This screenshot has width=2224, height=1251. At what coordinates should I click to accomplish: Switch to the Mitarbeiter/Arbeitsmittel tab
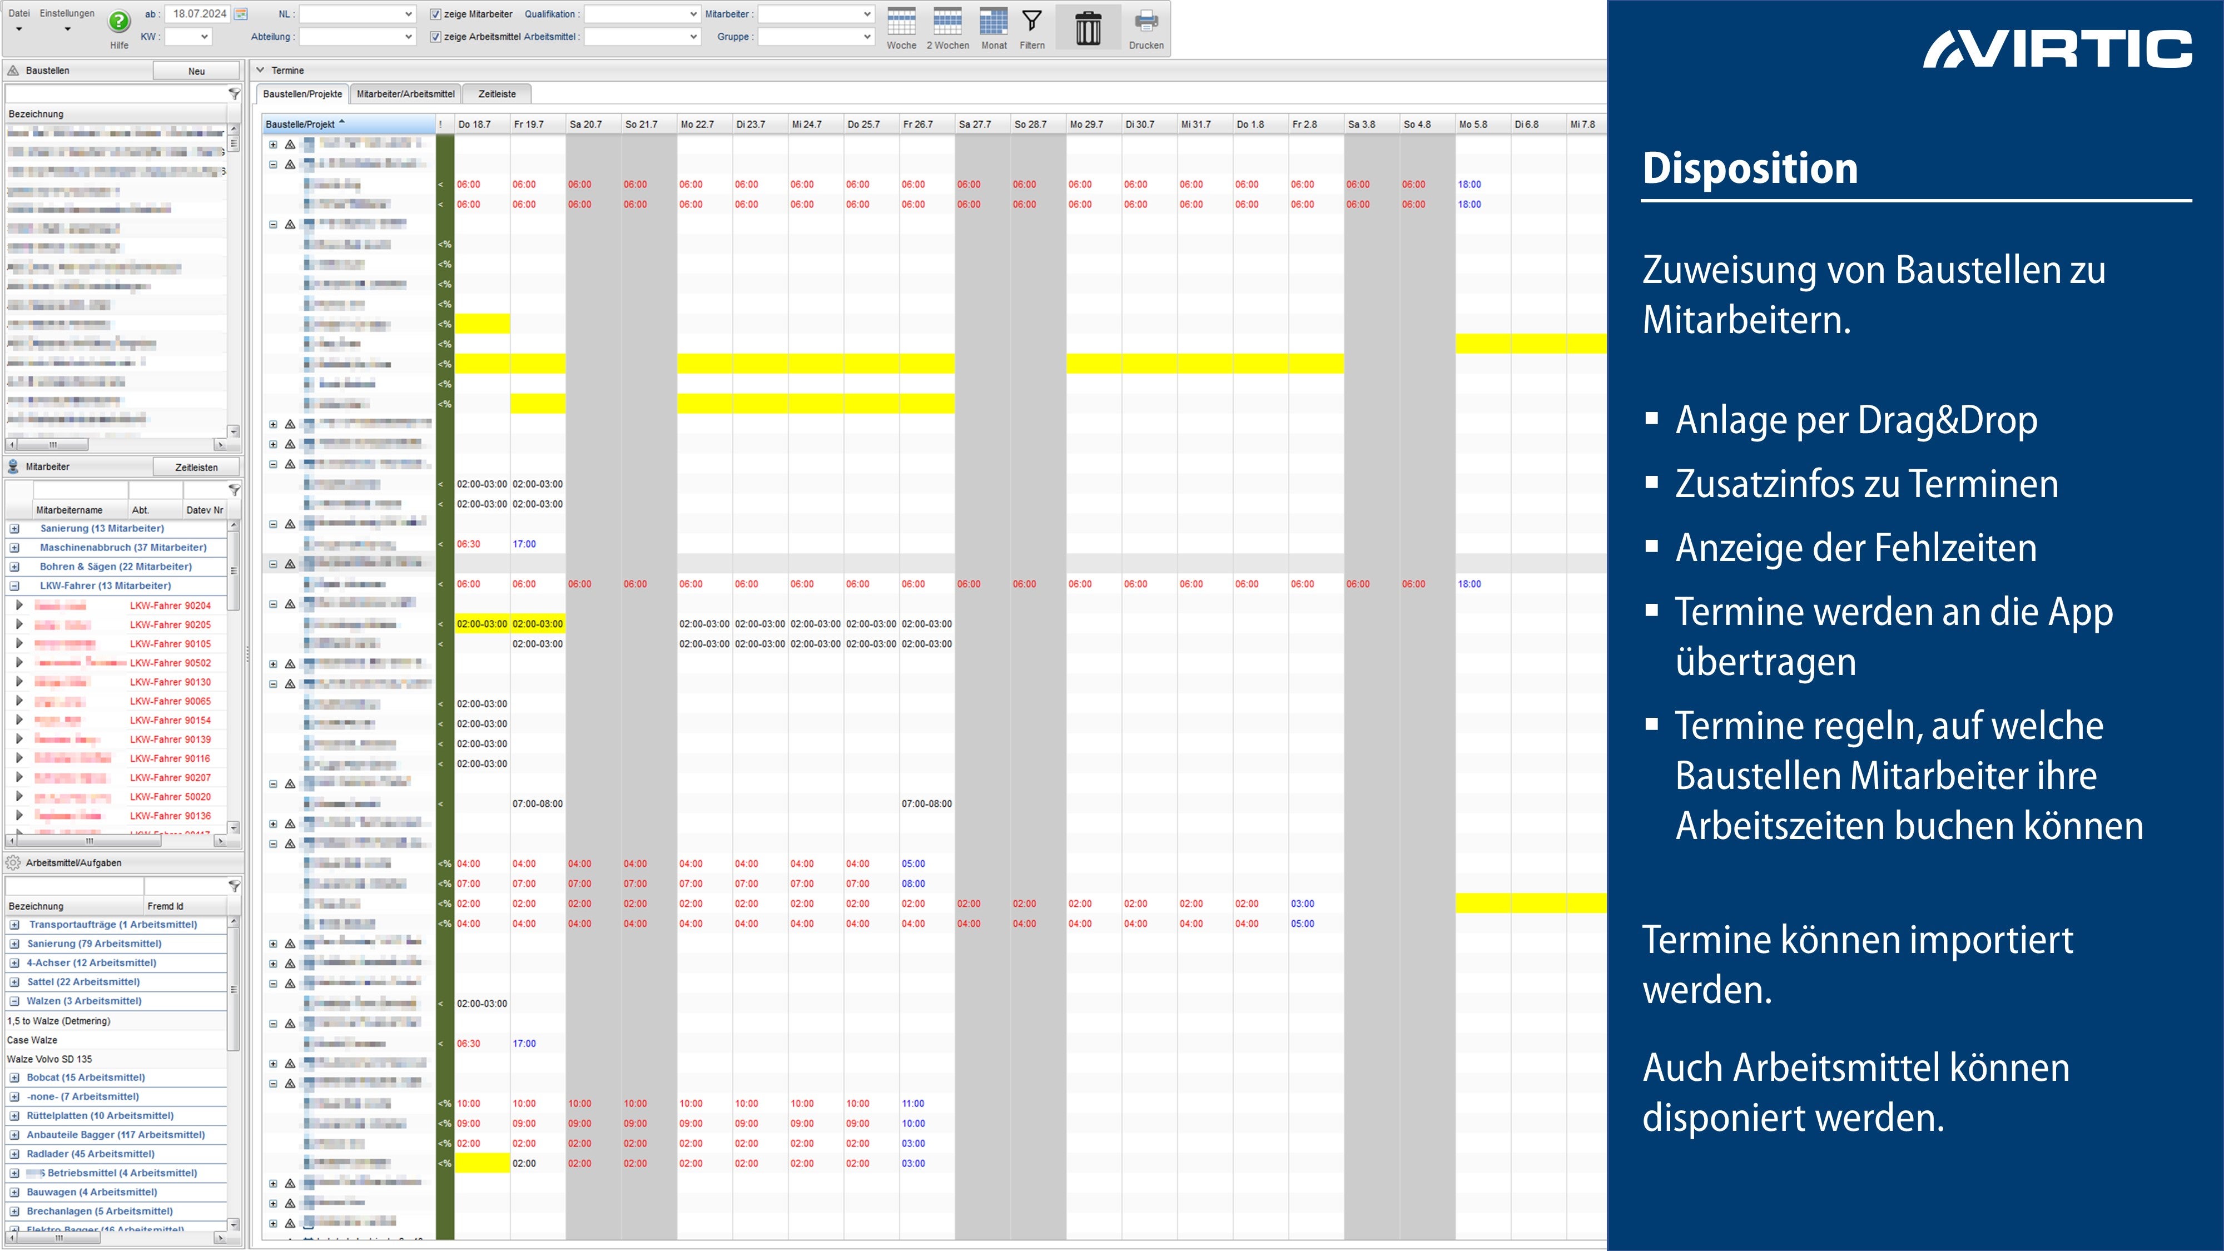click(x=405, y=94)
